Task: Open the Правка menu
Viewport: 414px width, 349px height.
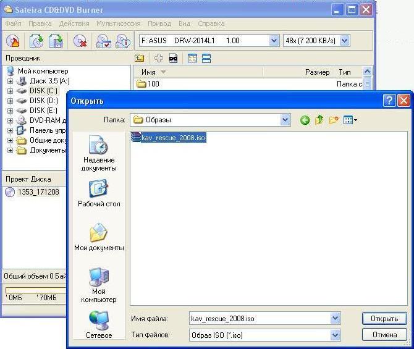Action: point(40,23)
